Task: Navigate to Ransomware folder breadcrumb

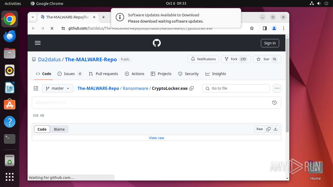Action: pyautogui.click(x=136, y=88)
